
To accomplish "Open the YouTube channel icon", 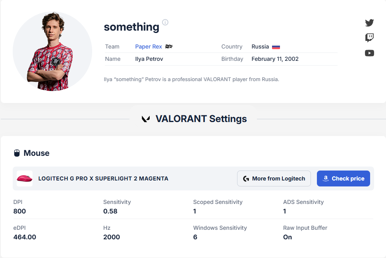I will (x=369, y=53).
